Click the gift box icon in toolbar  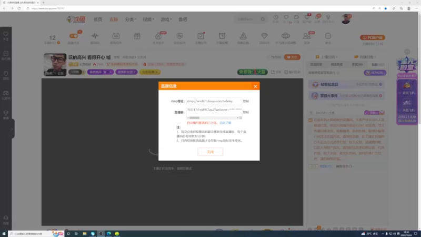tap(137, 36)
